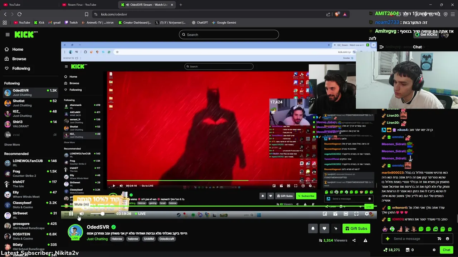This screenshot has width=458, height=257.
Task: Open the 7TV emote menu icon
Action: [x=439, y=239]
